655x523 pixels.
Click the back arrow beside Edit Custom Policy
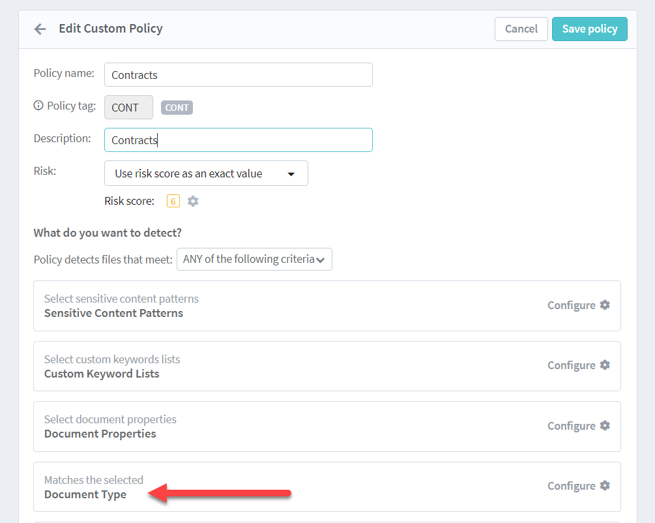(40, 29)
